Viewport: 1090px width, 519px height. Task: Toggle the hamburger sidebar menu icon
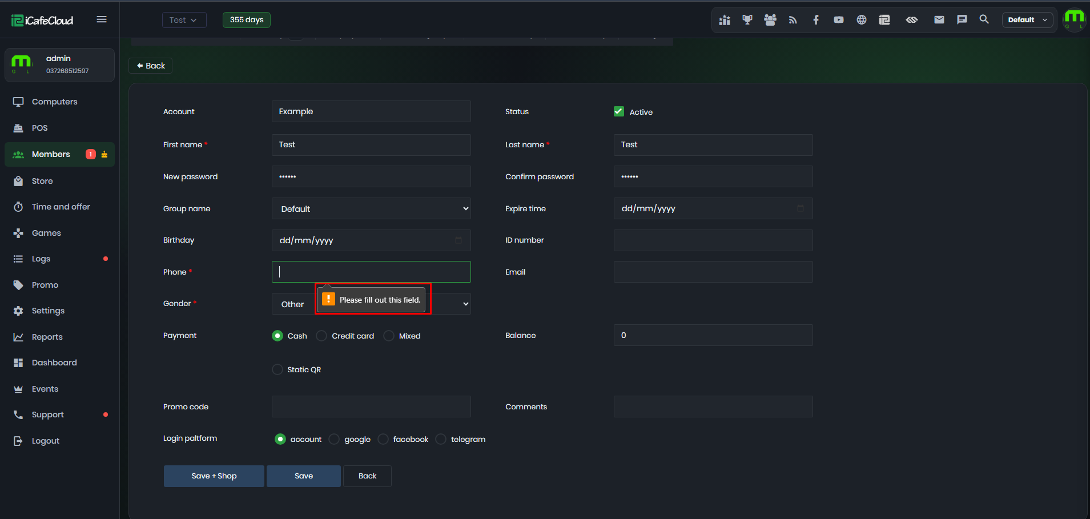[x=102, y=19]
